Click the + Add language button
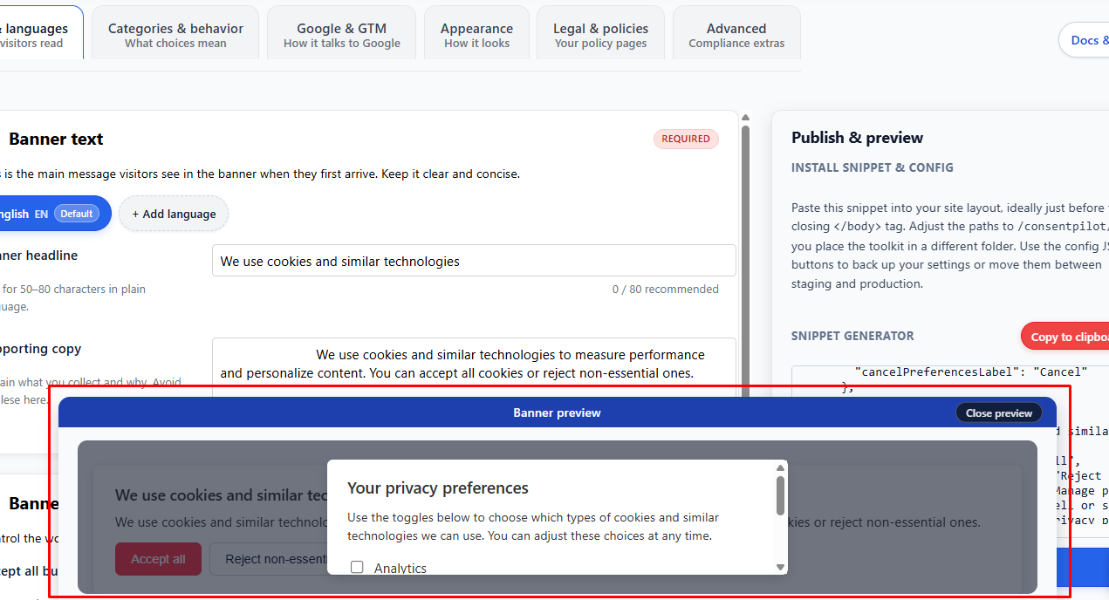This screenshot has height=600, width=1109. [x=173, y=214]
